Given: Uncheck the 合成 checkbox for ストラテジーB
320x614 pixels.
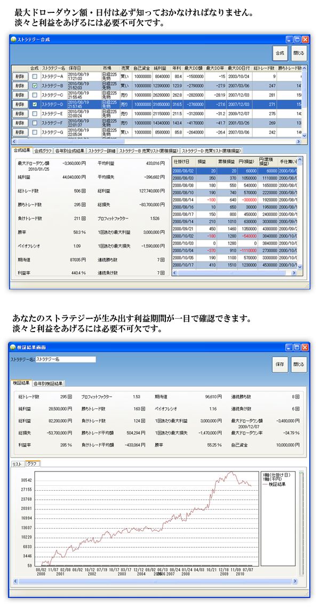Looking at the screenshot, I should (x=35, y=85).
